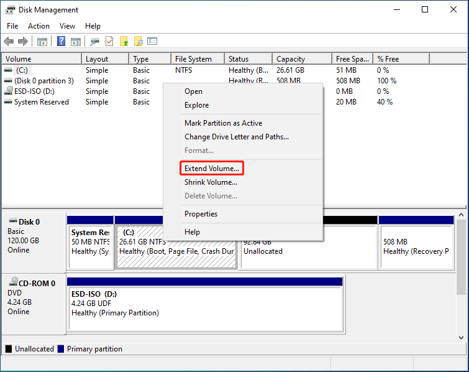The image size is (469, 372).
Task: Click the scroll down arrow in disk pane
Action: (461, 337)
